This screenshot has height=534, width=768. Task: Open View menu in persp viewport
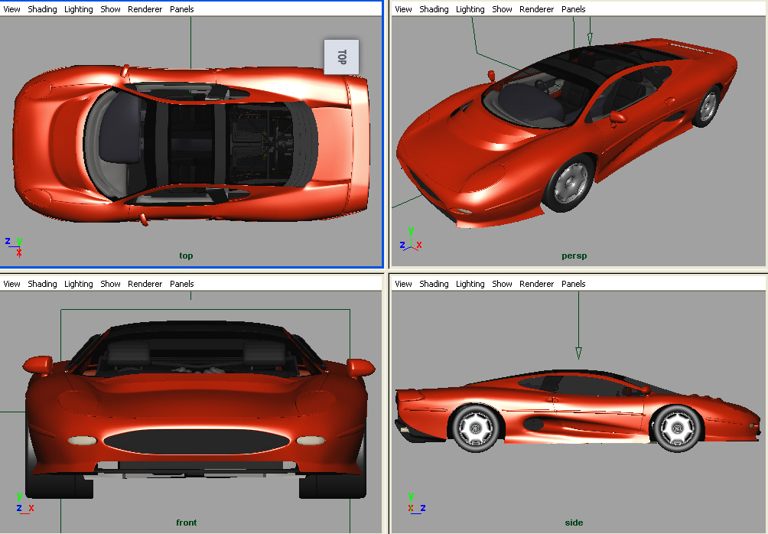(403, 9)
